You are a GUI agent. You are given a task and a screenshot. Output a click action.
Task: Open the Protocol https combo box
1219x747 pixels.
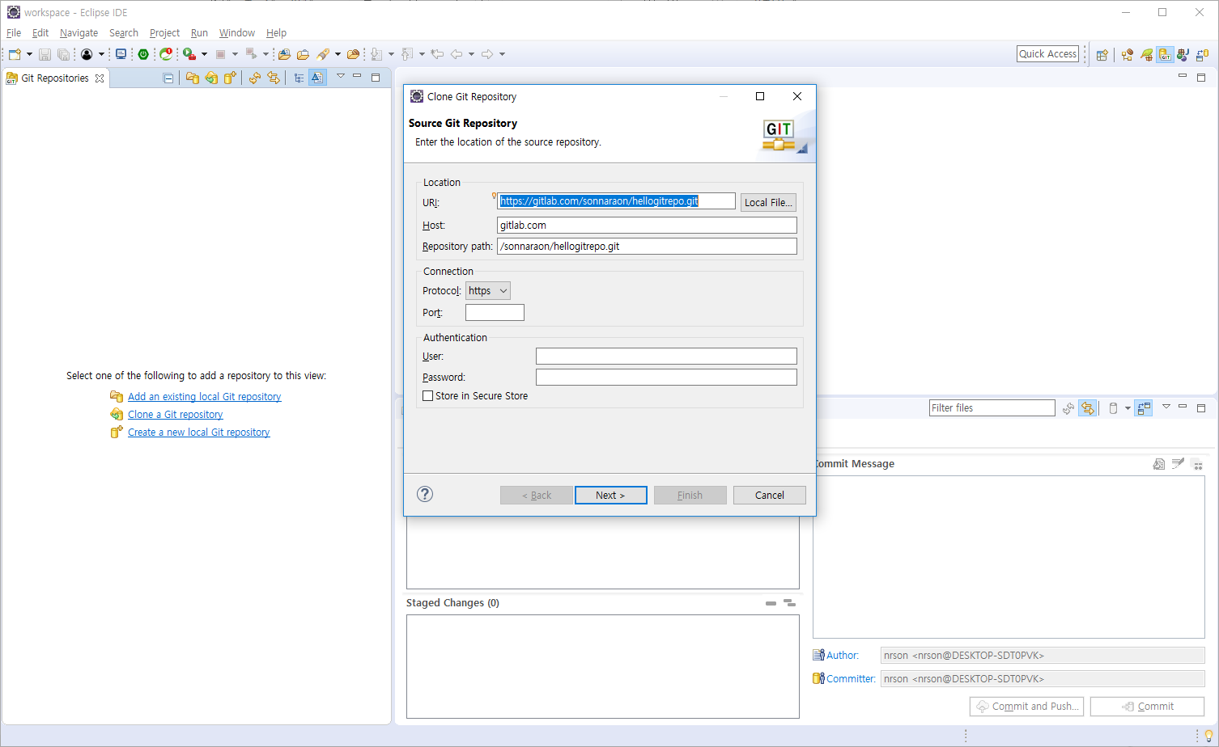(488, 291)
